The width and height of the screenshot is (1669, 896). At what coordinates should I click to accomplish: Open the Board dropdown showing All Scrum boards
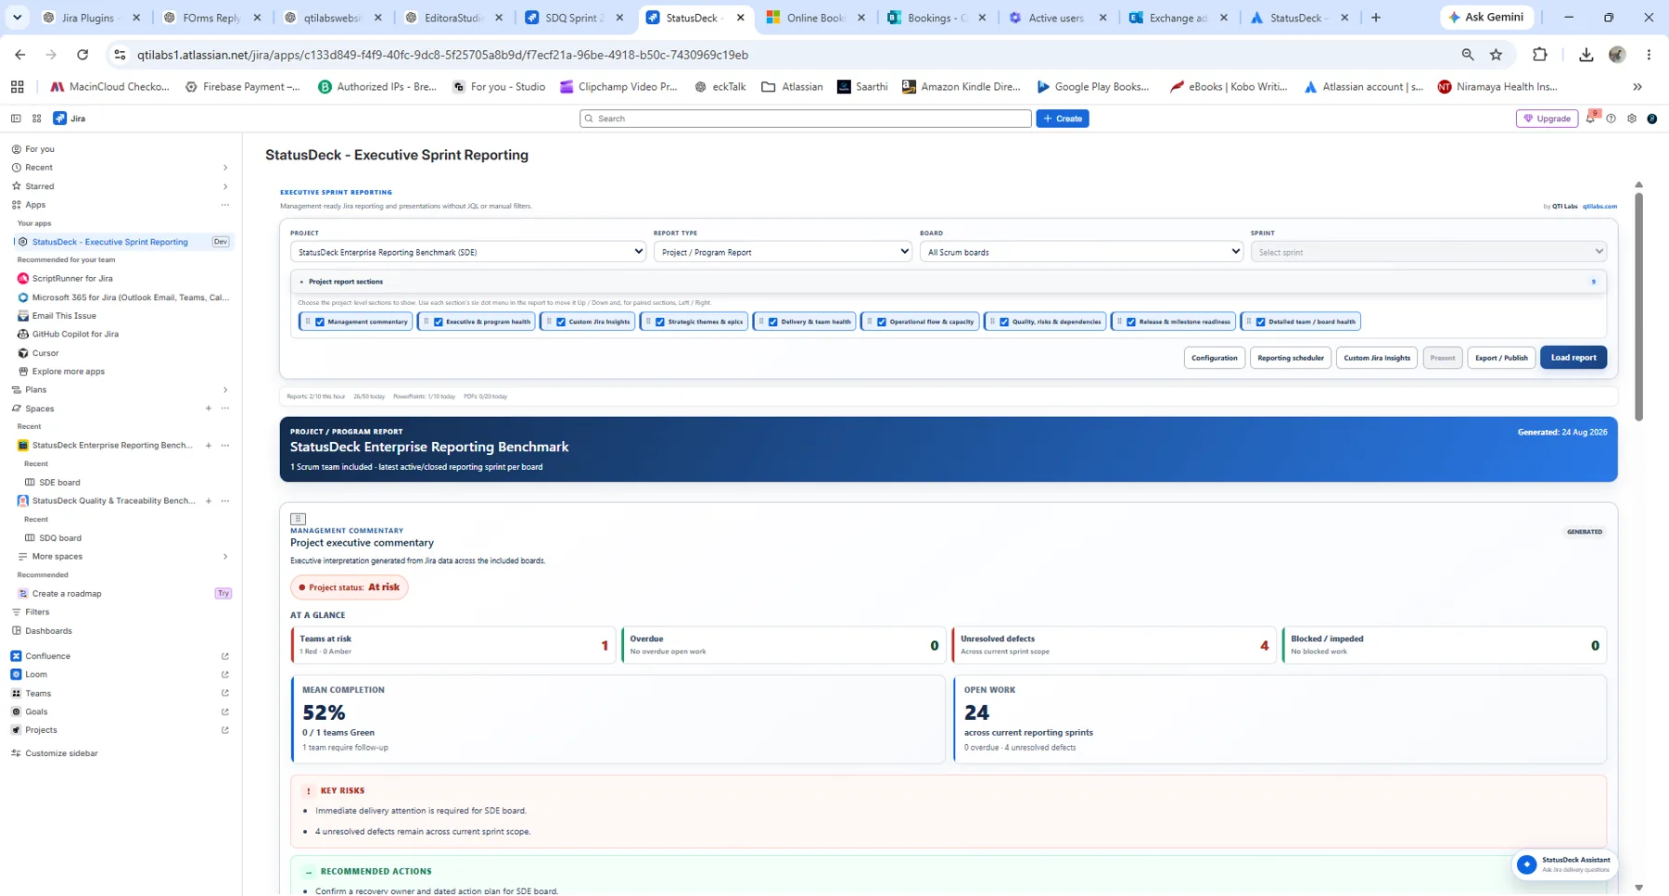[x=1081, y=252]
